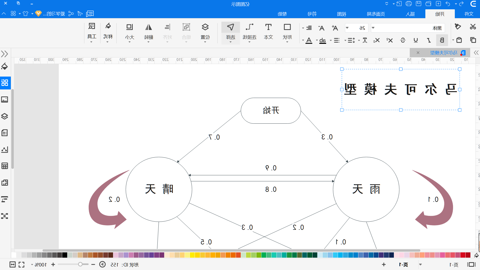
Task: Toggle Bold formatting
Action: [x=442, y=40]
